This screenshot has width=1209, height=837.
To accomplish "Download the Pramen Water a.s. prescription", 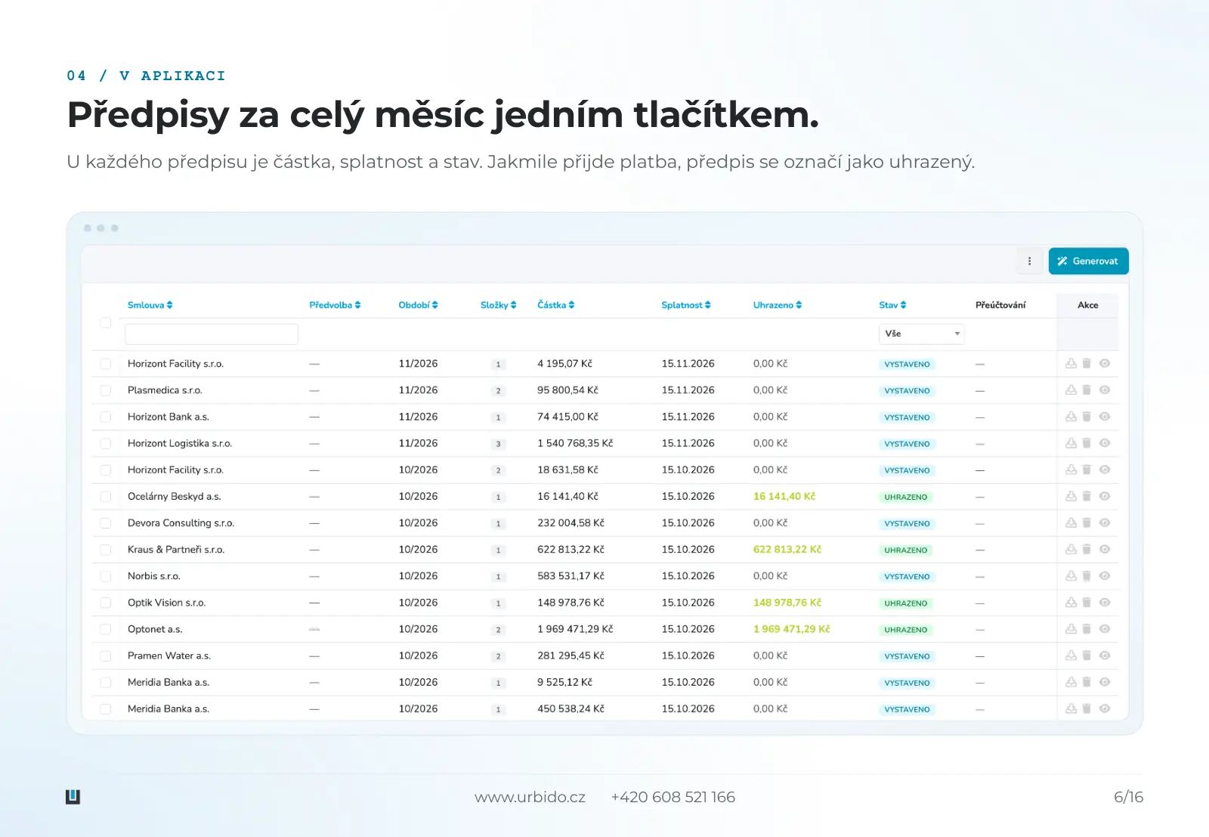I will pyautogui.click(x=1071, y=656).
